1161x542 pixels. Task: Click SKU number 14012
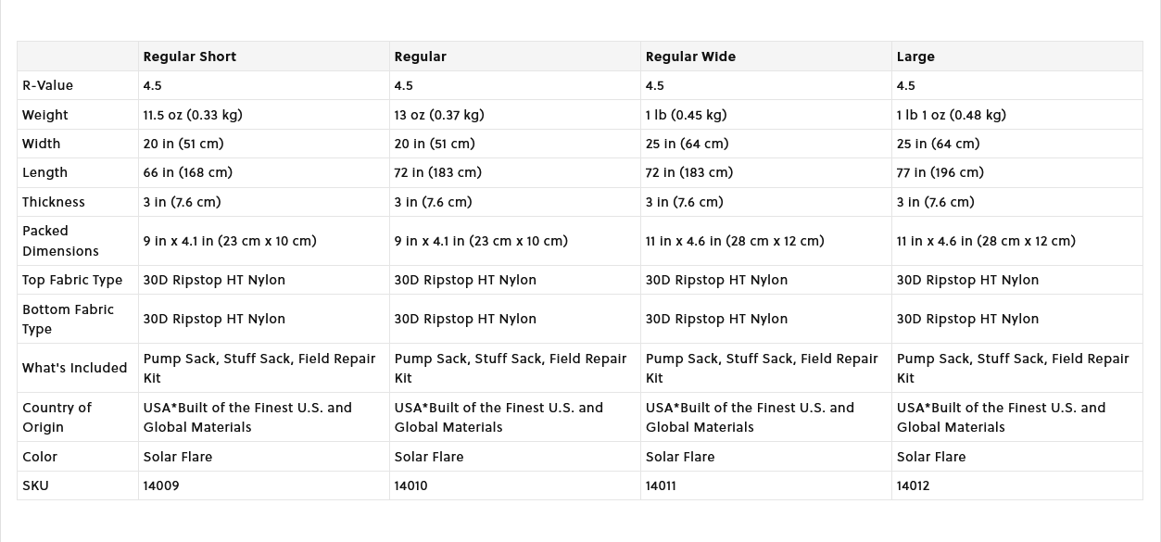[x=913, y=485]
